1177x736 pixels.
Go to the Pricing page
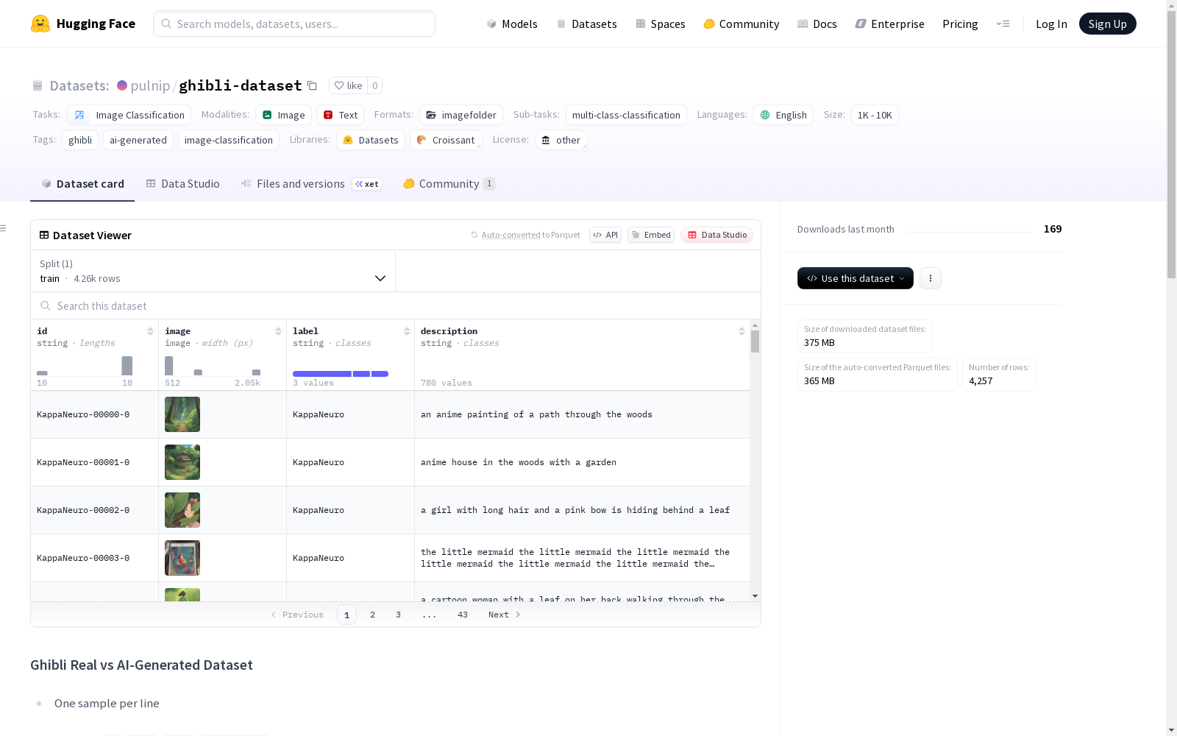pyautogui.click(x=960, y=24)
